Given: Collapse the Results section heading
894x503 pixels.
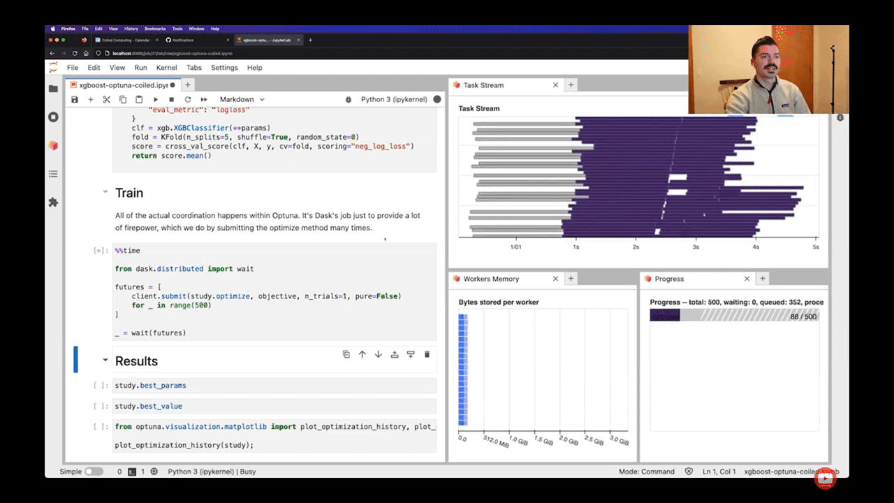Looking at the screenshot, I should pos(105,360).
